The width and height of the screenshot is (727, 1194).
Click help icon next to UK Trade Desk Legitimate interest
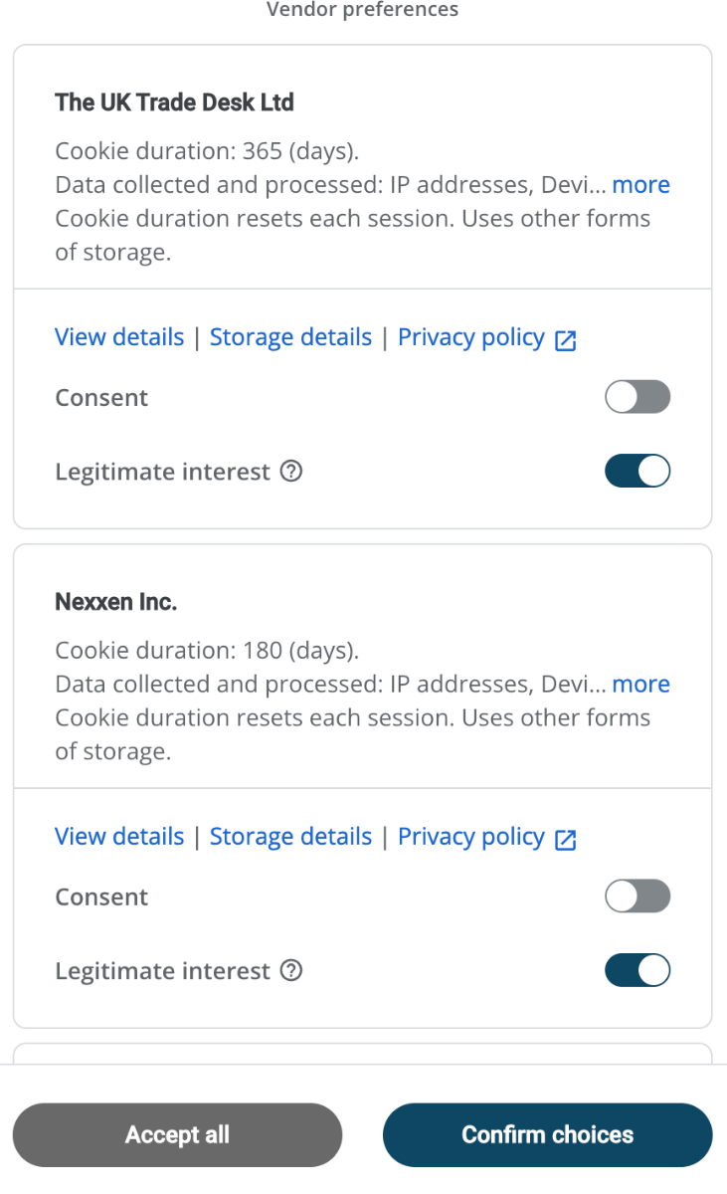pos(291,472)
